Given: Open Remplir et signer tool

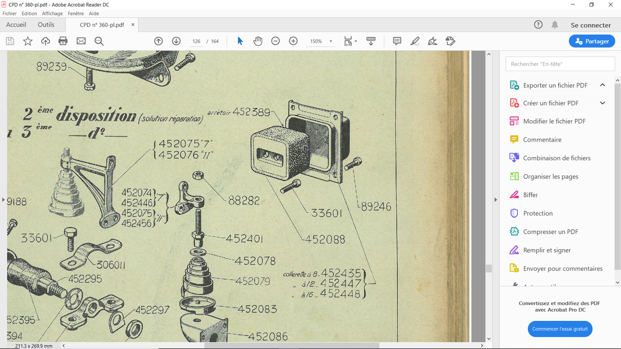Looking at the screenshot, I should pyautogui.click(x=540, y=250).
